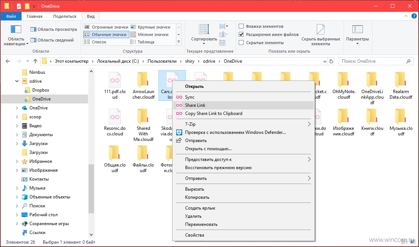Select the Realarm Data.cloudf folder icon

pyautogui.click(x=401, y=79)
